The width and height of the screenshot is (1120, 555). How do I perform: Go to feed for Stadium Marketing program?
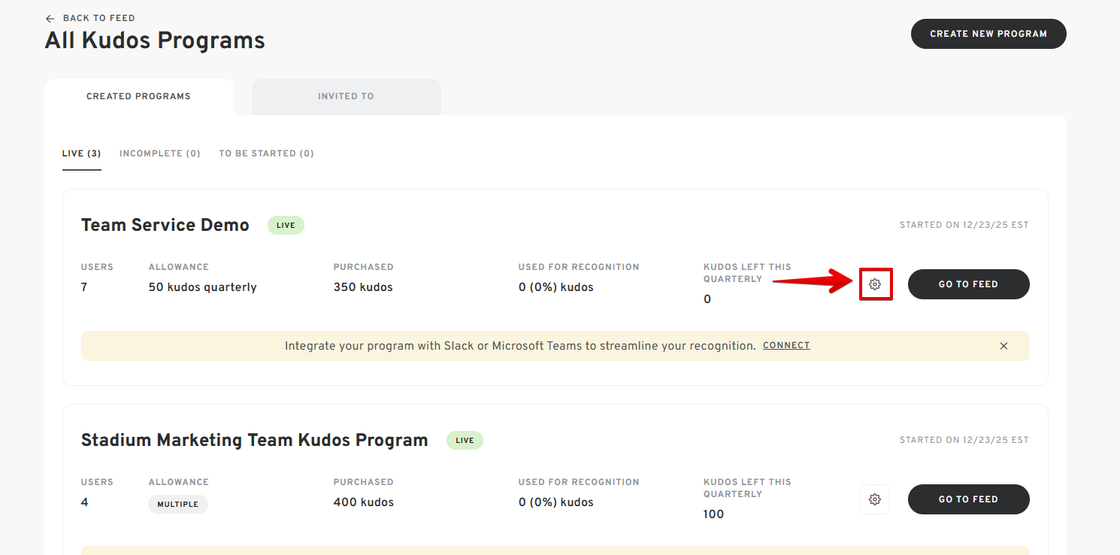(968, 499)
